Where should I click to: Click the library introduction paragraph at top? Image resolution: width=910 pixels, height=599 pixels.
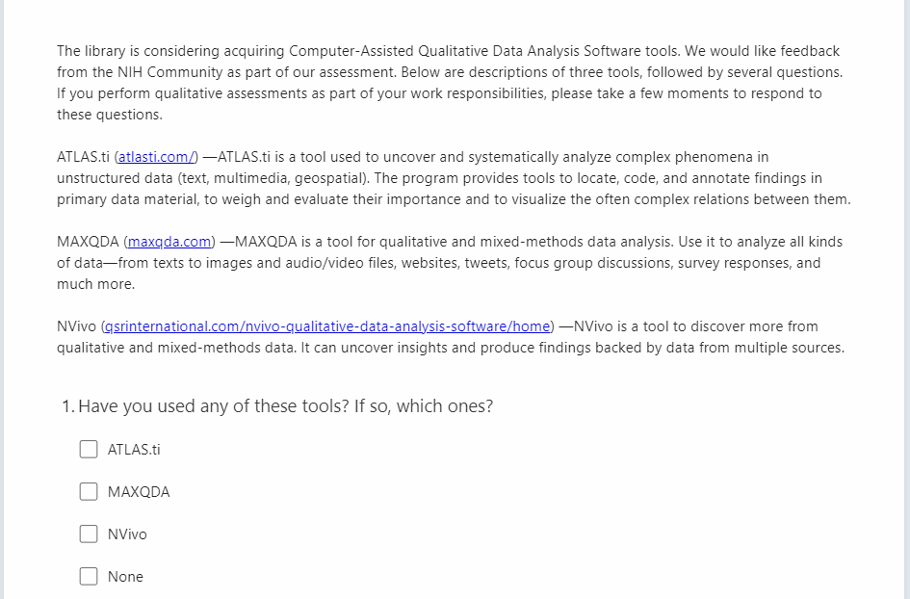(x=448, y=83)
